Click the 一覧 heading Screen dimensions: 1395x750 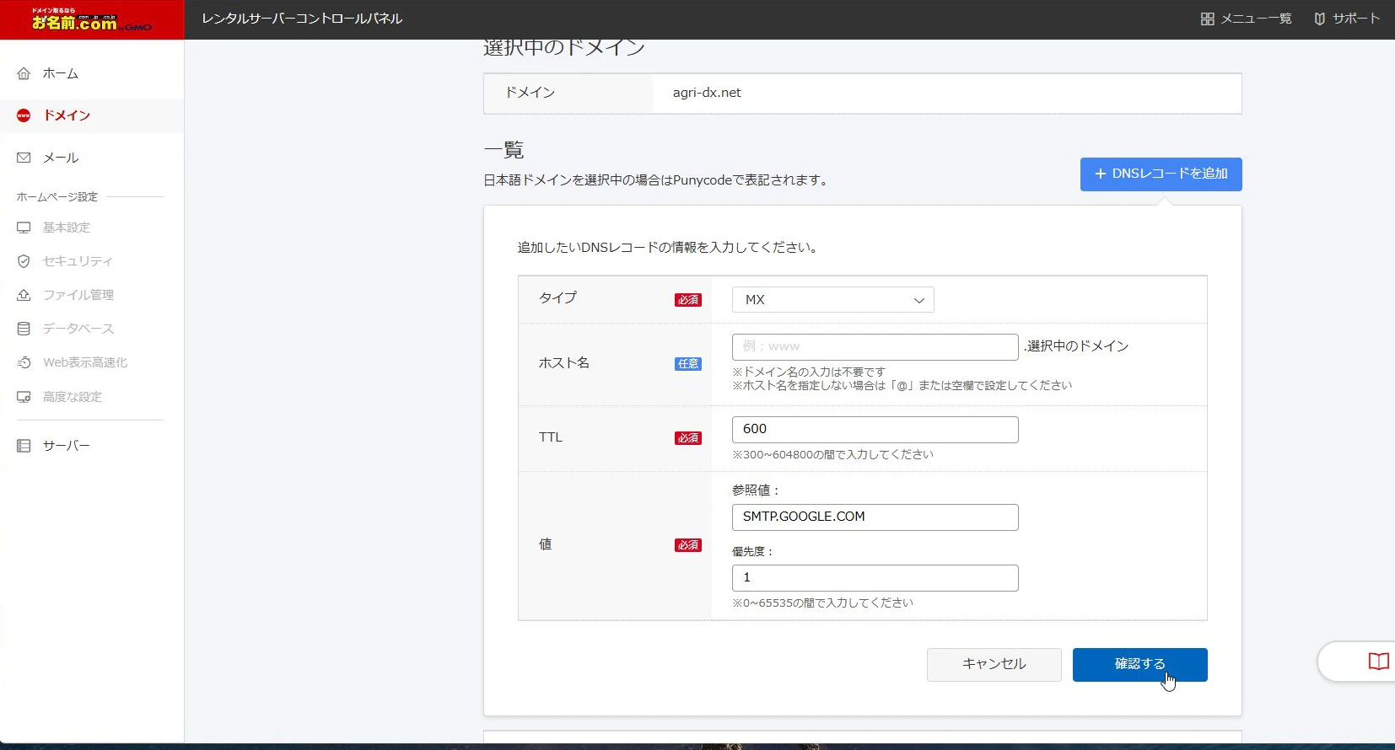tap(504, 150)
